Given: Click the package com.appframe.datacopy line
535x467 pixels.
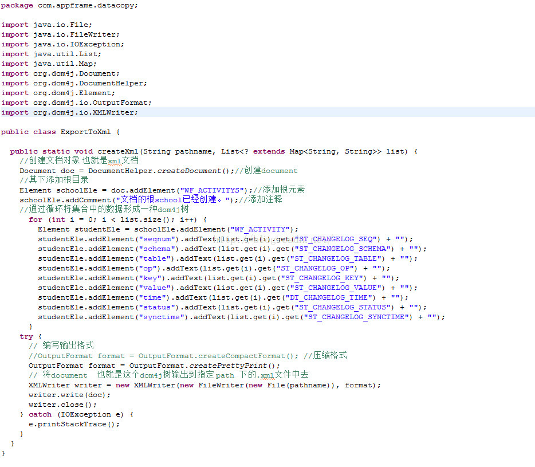Looking at the screenshot, I should coord(69,6).
